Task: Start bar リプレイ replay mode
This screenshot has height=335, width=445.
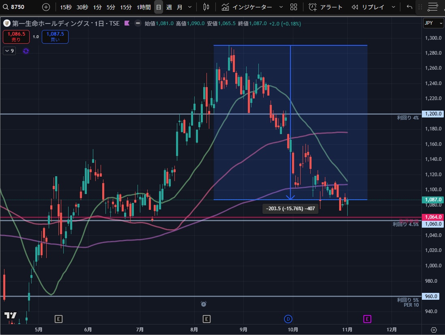Action: pos(368,7)
